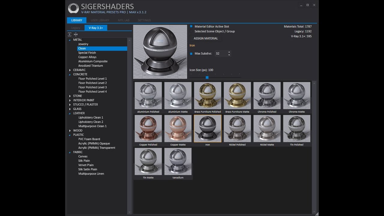Open the LIBRARY tab
This screenshot has height=216, width=384.
(x=76, y=20)
